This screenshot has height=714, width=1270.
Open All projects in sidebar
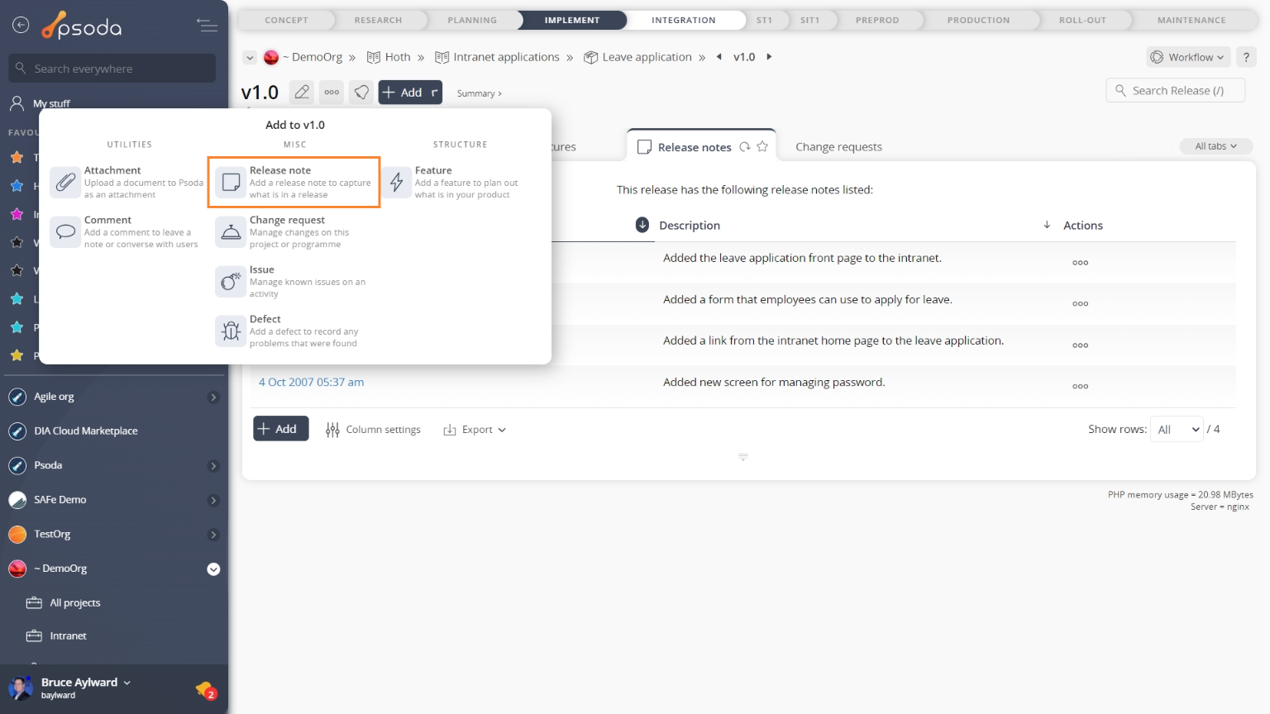point(74,602)
